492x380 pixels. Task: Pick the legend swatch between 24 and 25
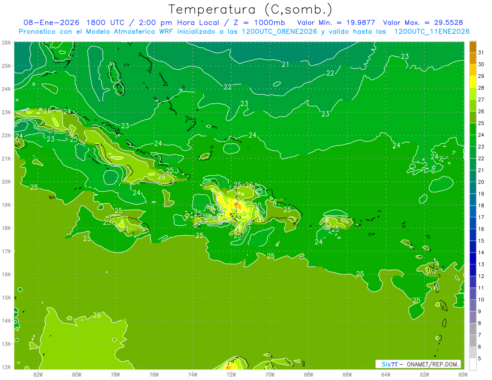click(473, 129)
